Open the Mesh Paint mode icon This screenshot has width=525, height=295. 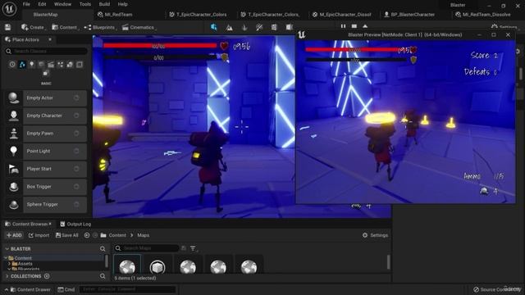coord(259,27)
